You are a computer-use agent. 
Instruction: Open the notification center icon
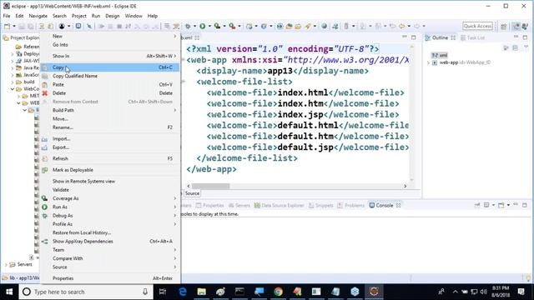[x=521, y=292]
